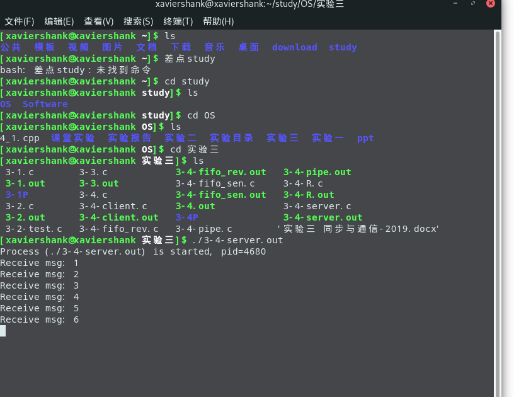Click the file name 3-4.c
Viewport: 514px width, 397px height.
(x=93, y=195)
